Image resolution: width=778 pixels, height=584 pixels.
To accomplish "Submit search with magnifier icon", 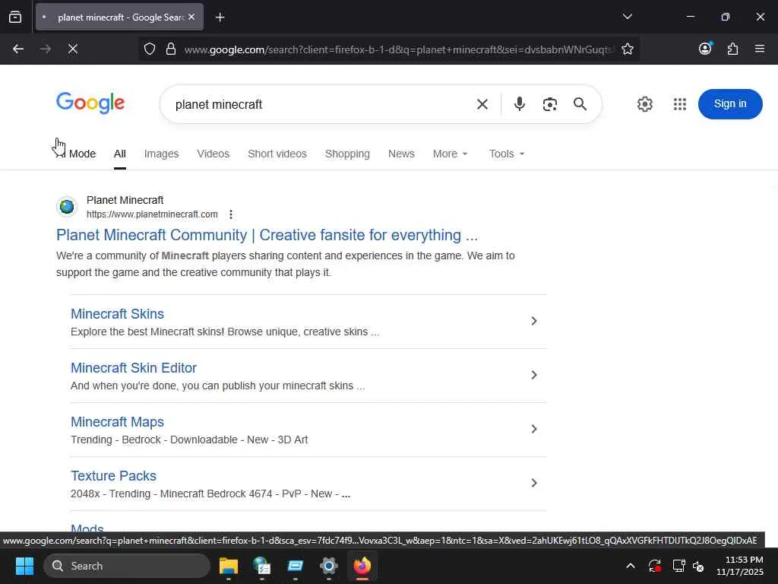I will point(580,103).
